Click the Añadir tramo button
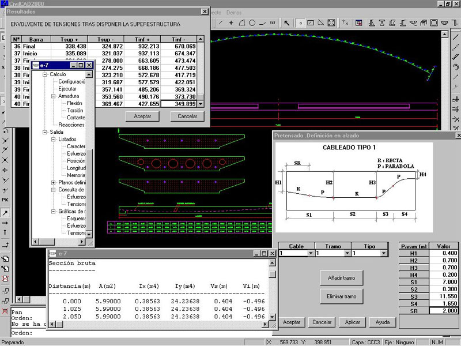Viewport: 461px width, 346px height. point(342,277)
